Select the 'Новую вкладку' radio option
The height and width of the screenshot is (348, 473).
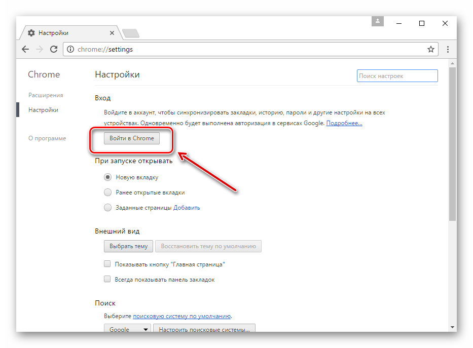tap(107, 177)
